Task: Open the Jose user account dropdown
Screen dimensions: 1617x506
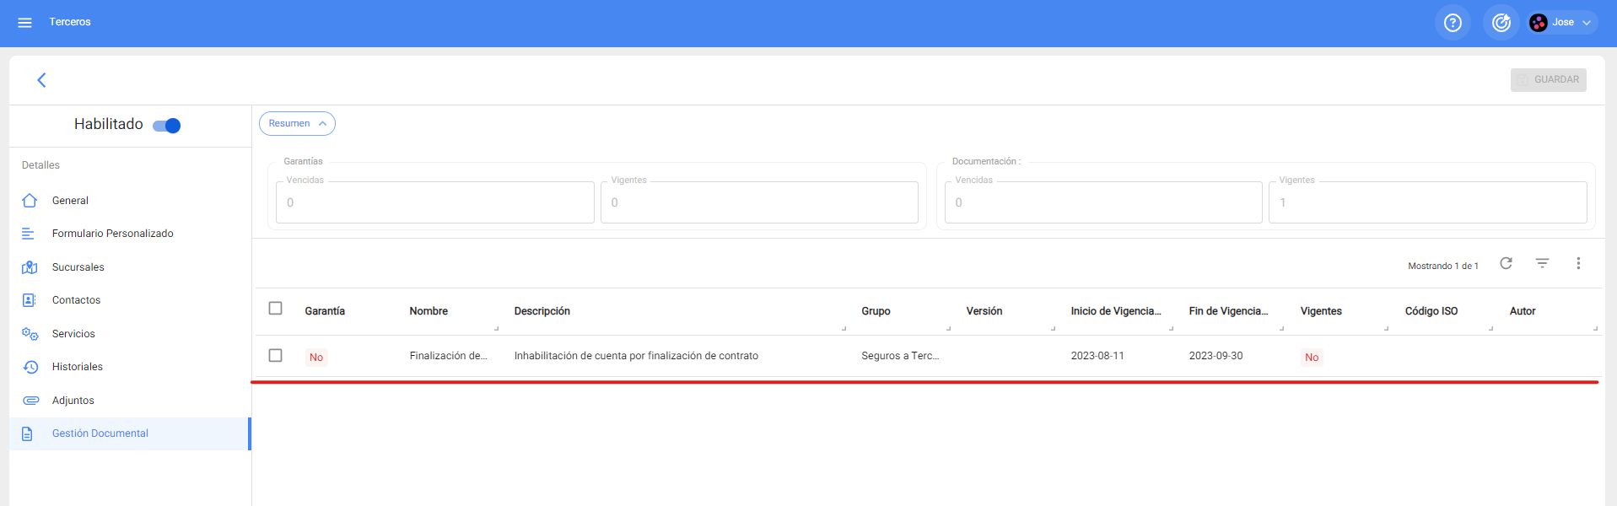Action: 1563,23
